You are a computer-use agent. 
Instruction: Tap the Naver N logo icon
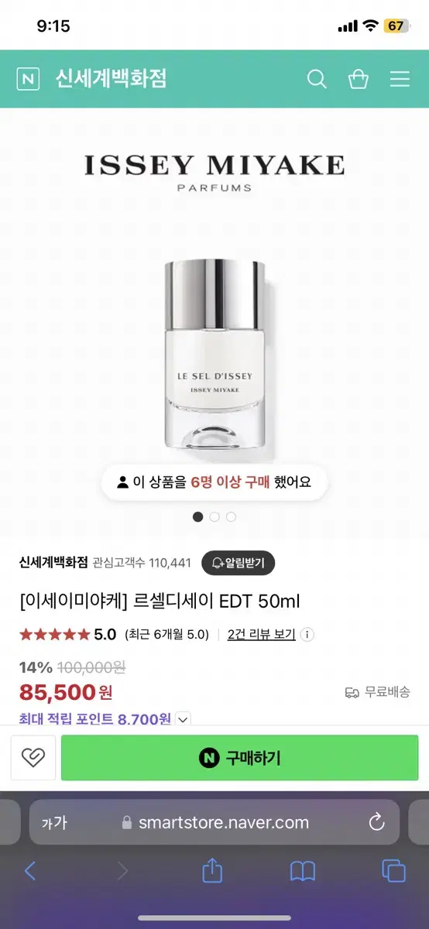point(29,79)
